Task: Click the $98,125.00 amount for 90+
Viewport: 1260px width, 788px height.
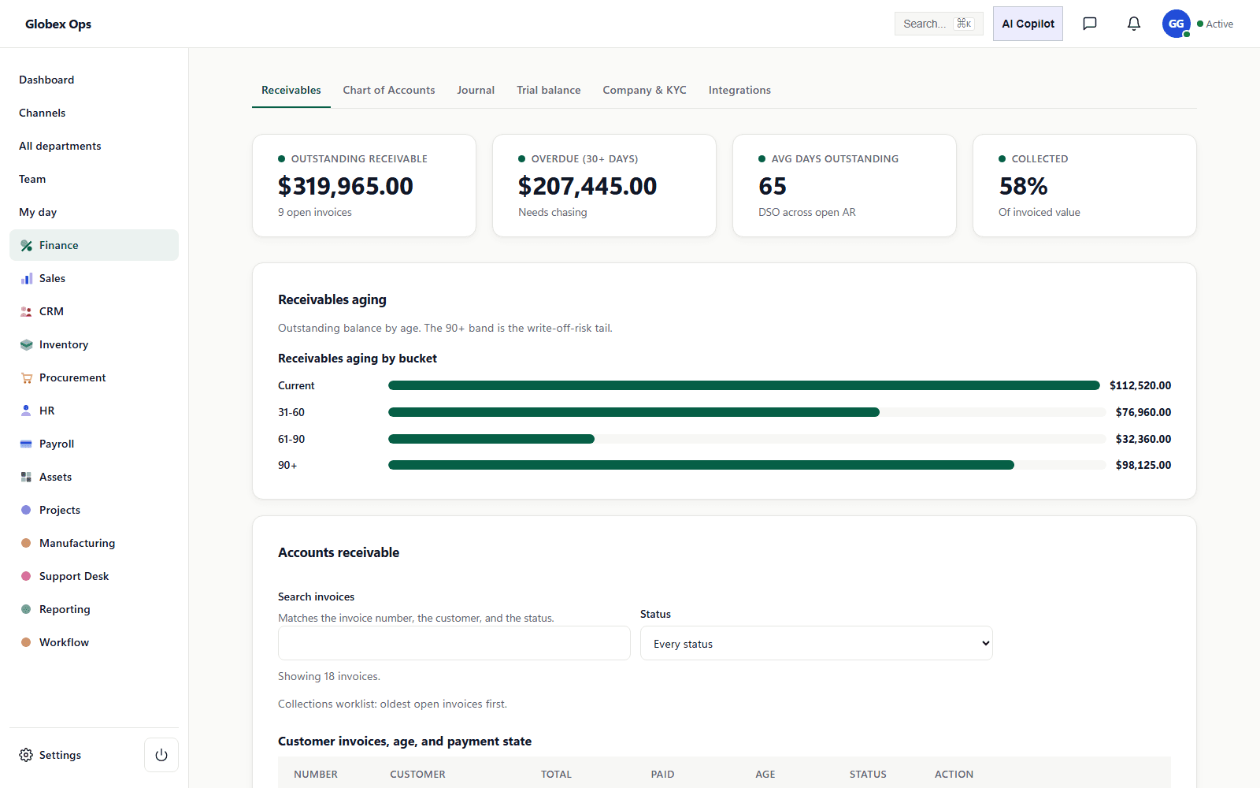Action: pyautogui.click(x=1143, y=465)
